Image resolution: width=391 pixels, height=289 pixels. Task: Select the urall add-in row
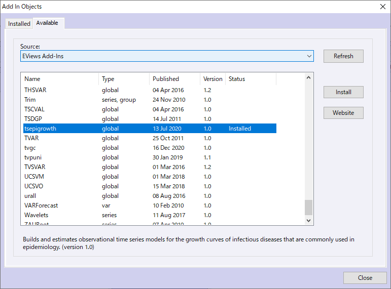point(150,196)
